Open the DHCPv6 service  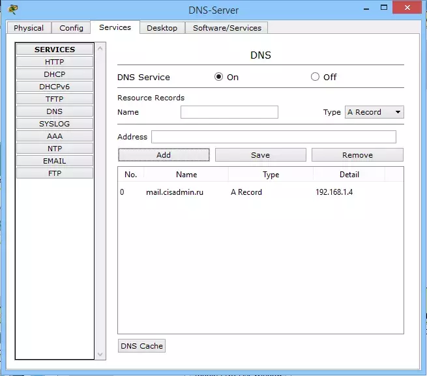point(55,87)
